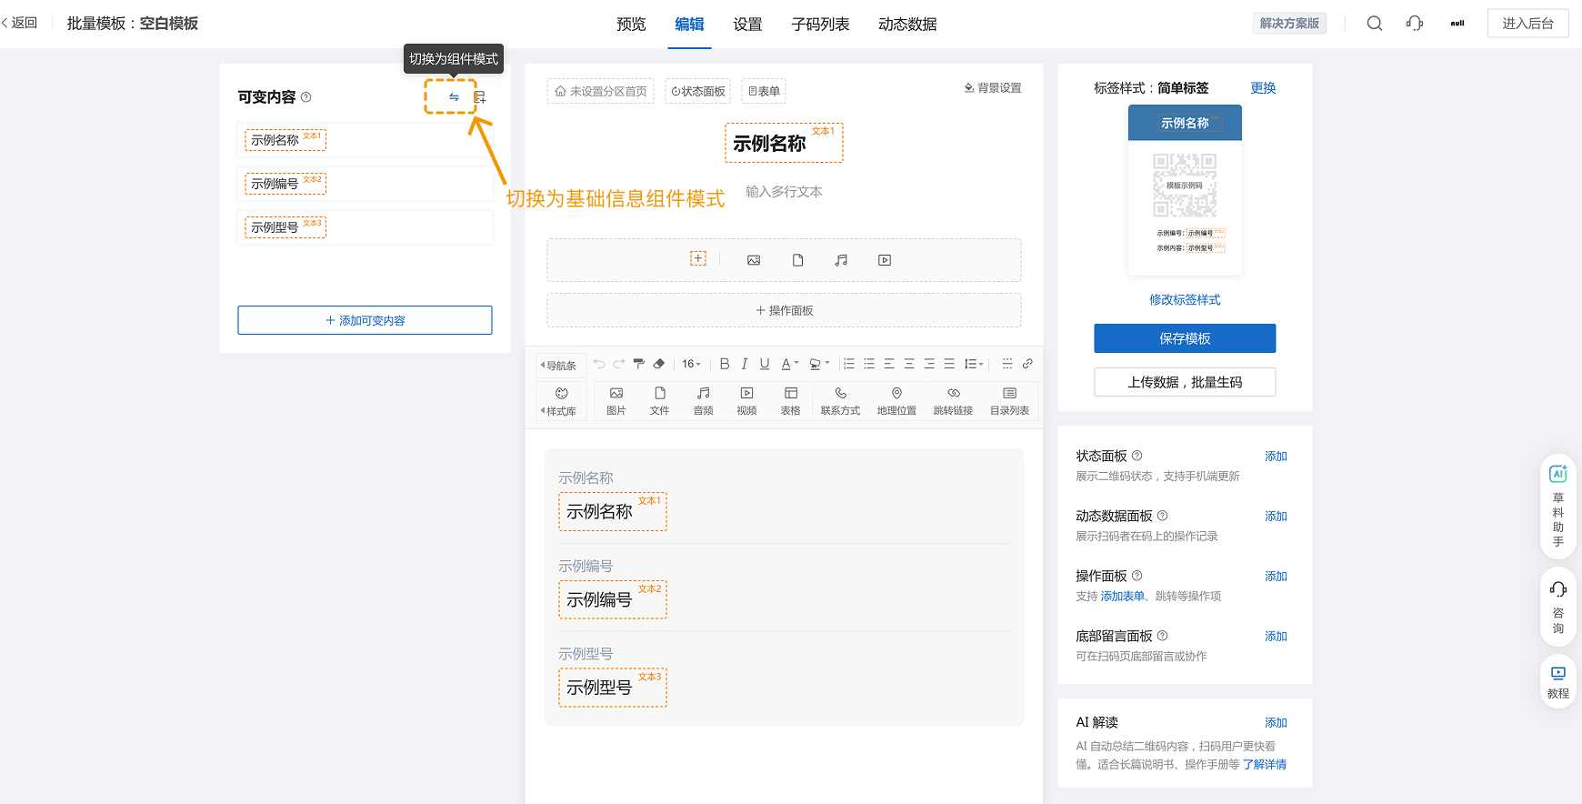Image resolution: width=1582 pixels, height=804 pixels.
Task: Open the line spacing dropdown
Action: [x=974, y=364]
